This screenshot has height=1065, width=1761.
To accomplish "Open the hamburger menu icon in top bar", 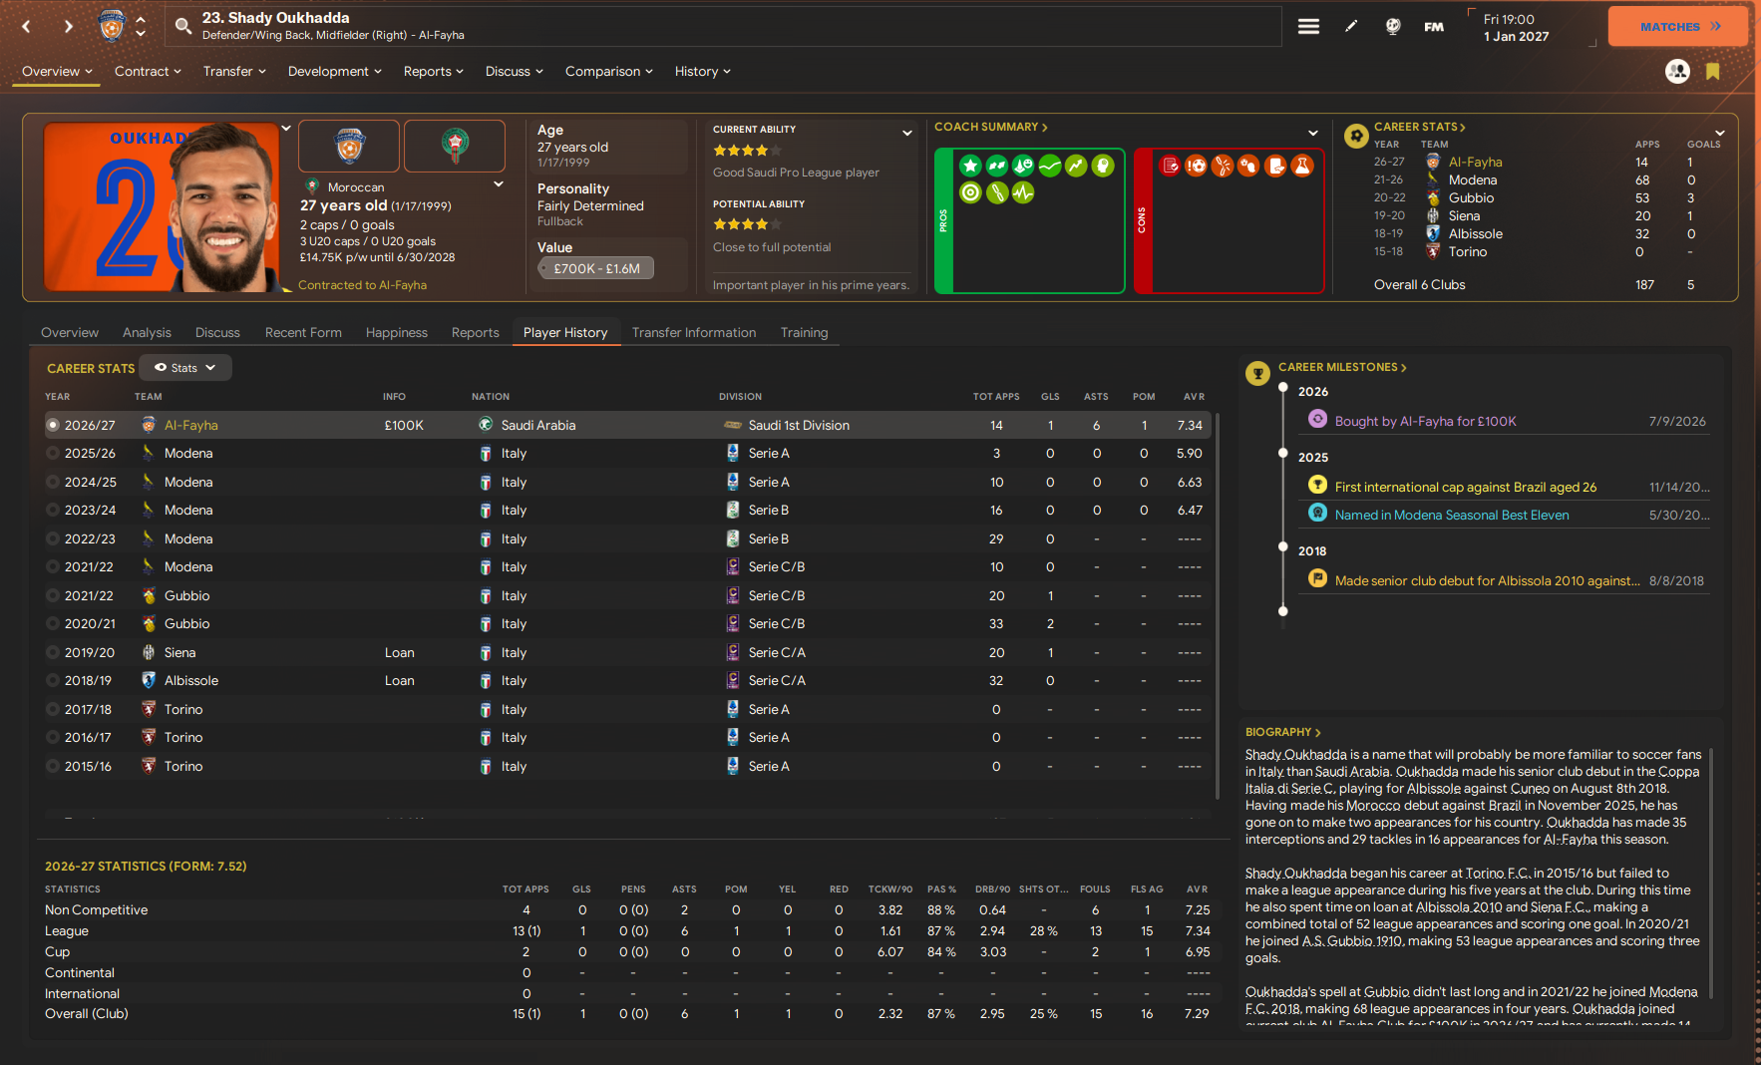I will (1308, 27).
